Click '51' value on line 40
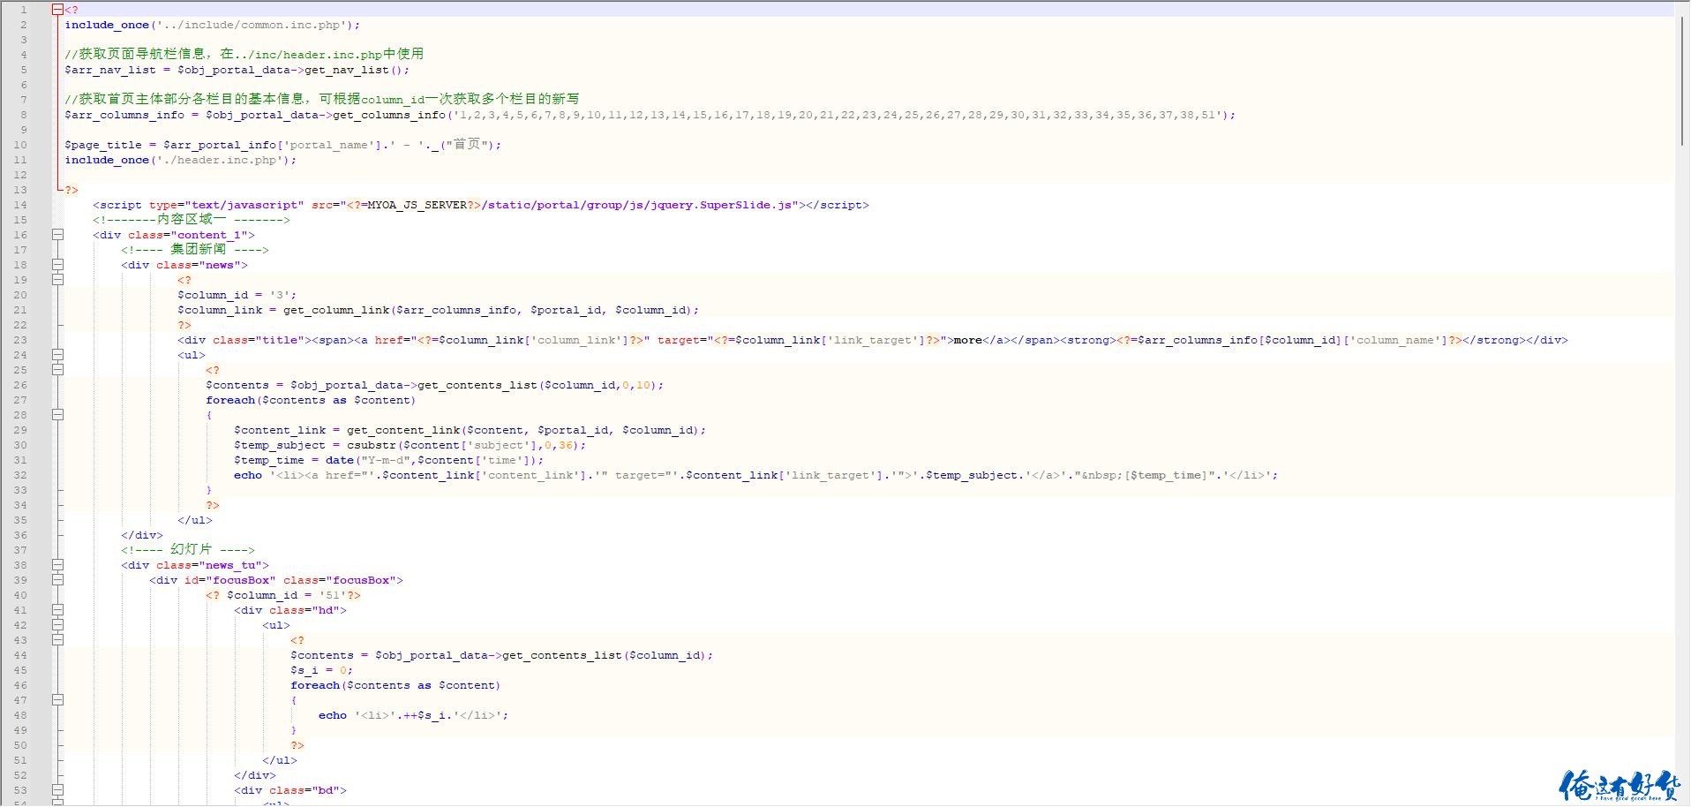Image resolution: width=1691 pixels, height=807 pixels. coord(333,595)
